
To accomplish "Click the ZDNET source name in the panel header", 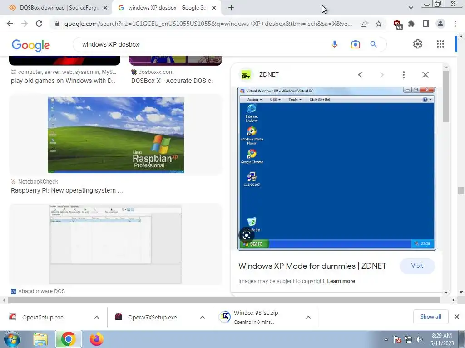I will 269,75.
